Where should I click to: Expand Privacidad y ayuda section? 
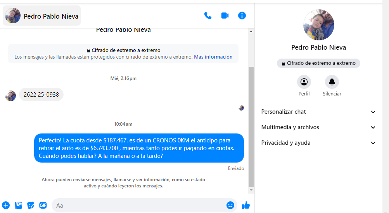point(318,143)
